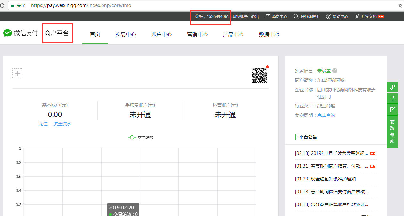Open the 交易中心 tab
Viewport: 404px width, 216px height.
[x=126, y=34]
